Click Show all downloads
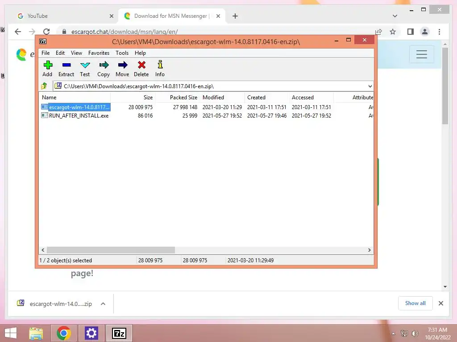 [415, 303]
